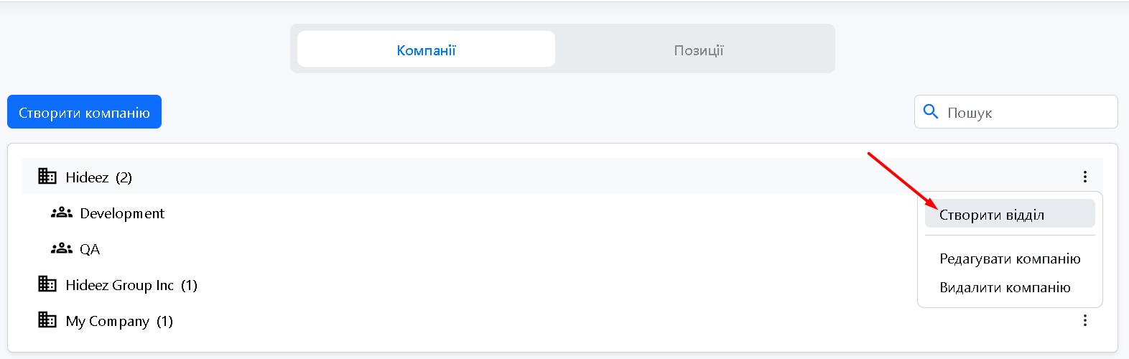Select the QA department label
Image resolution: width=1129 pixels, height=359 pixels.
click(x=90, y=249)
